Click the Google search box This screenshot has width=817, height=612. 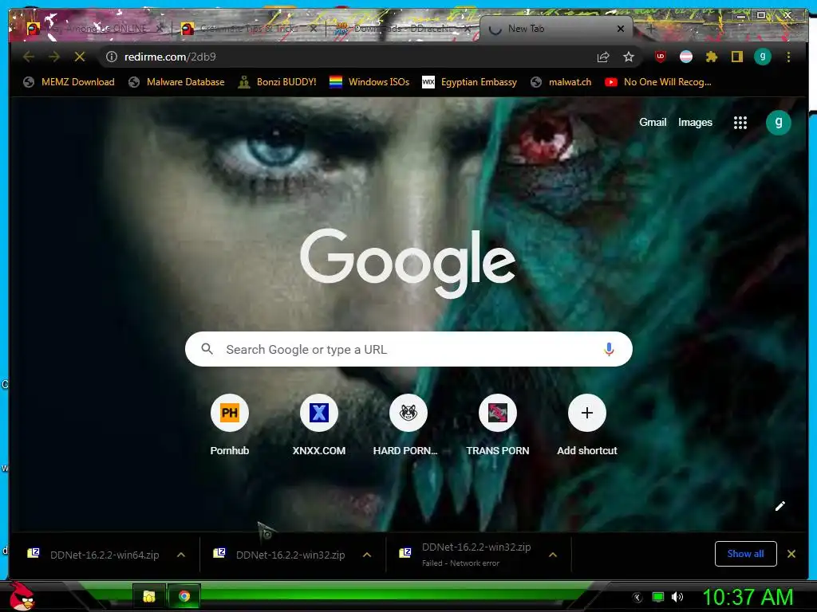coord(408,349)
